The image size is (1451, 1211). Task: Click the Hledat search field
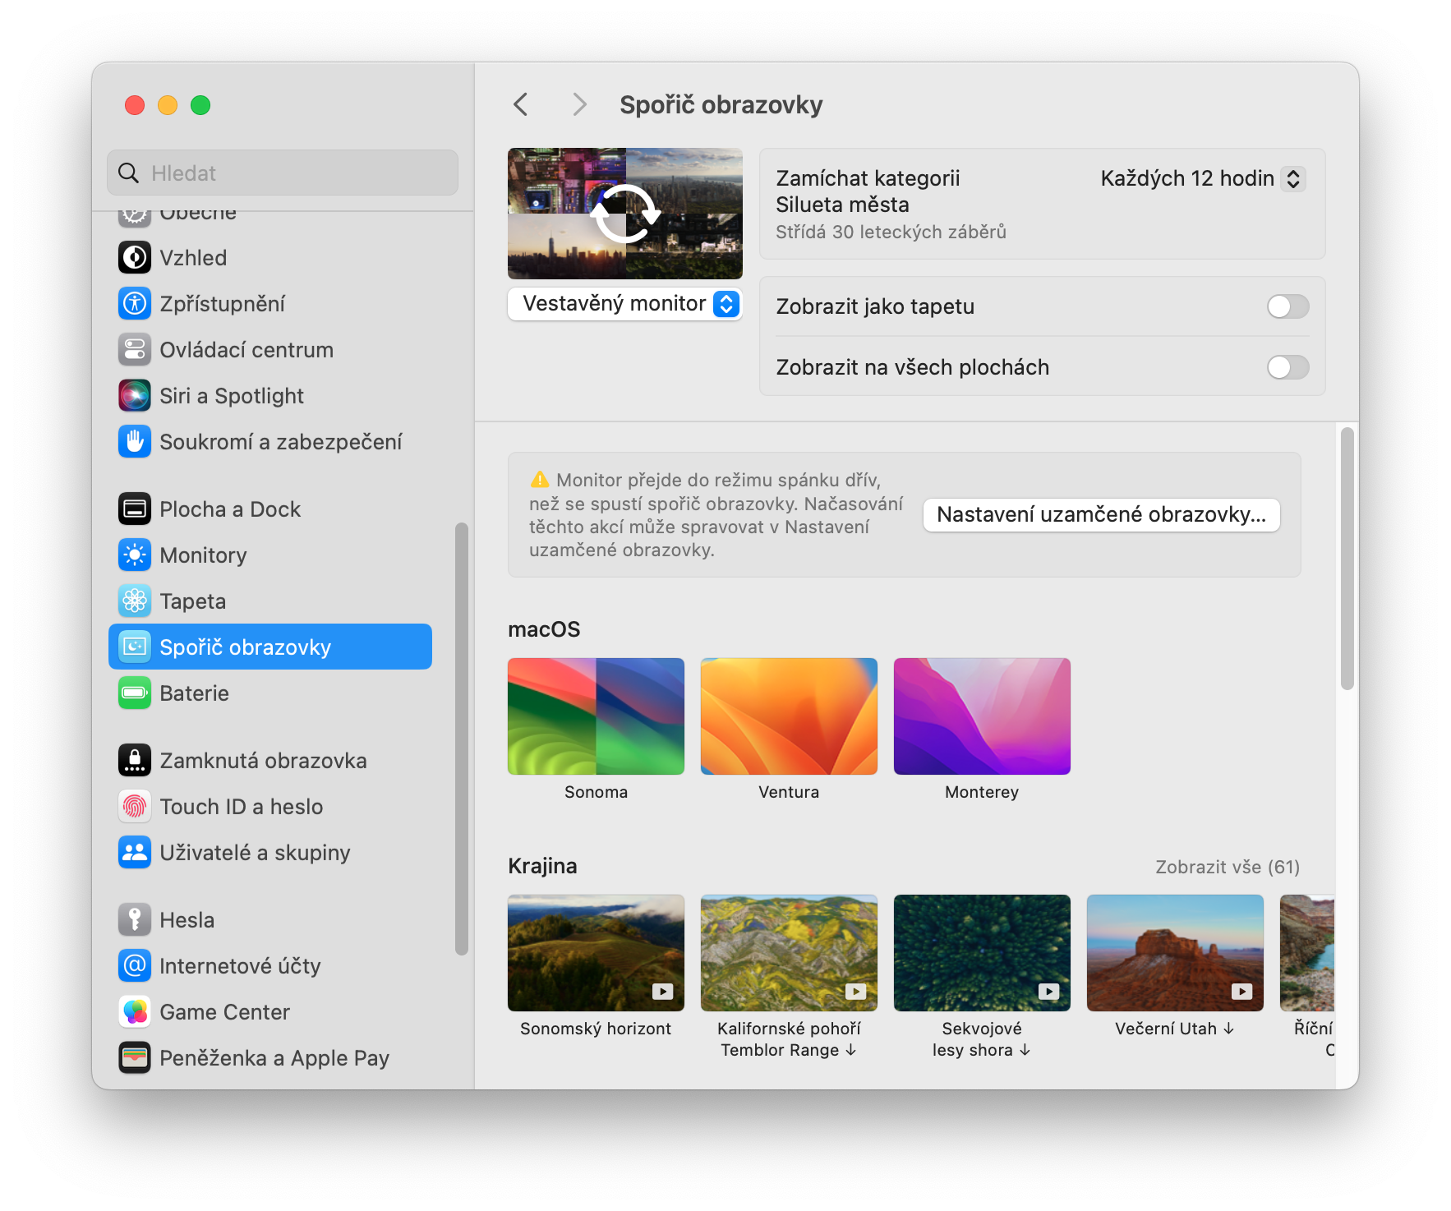pos(283,173)
